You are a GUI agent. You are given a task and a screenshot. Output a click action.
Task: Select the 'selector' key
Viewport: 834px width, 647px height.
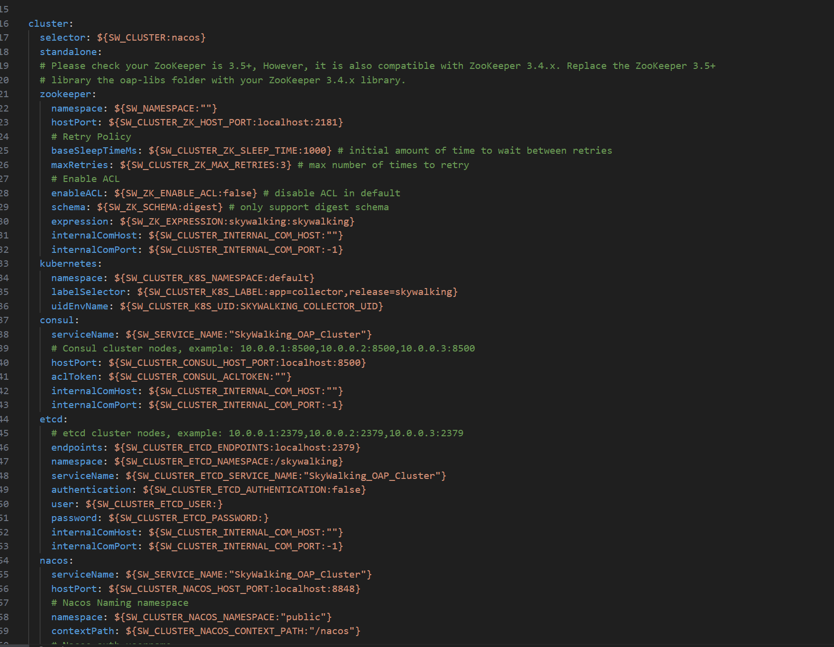(x=63, y=38)
